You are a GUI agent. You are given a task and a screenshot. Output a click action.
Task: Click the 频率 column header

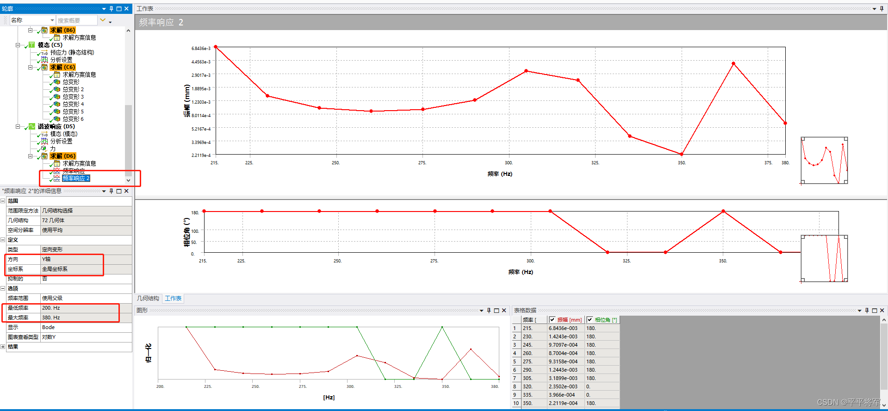[534, 320]
